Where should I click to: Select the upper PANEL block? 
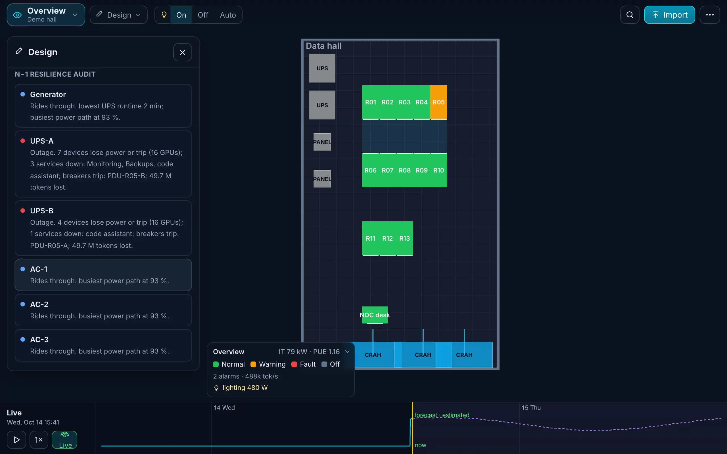[x=322, y=142]
